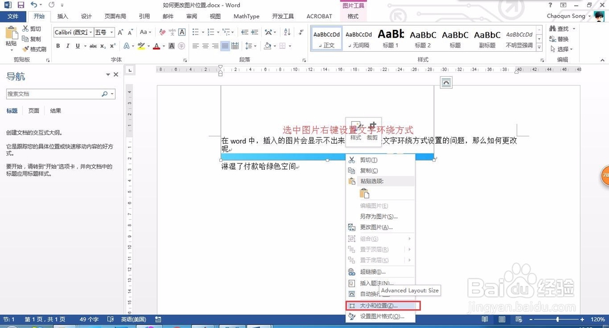The width and height of the screenshot is (609, 328).
Task: Open the navigation search options dropdown
Action: pos(112,94)
